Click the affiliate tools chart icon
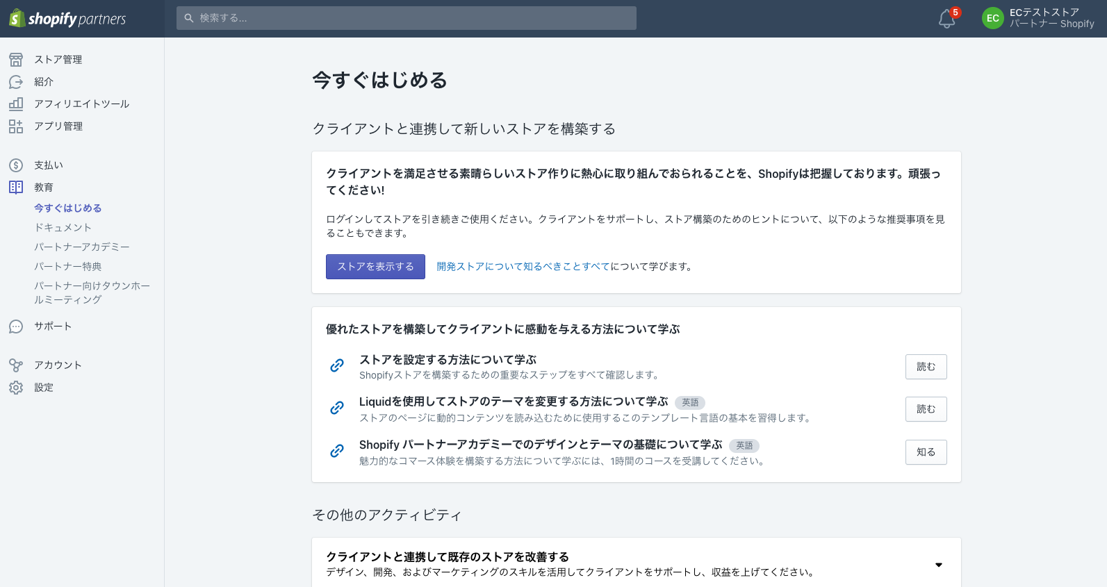Image resolution: width=1107 pixels, height=587 pixels. point(16,104)
